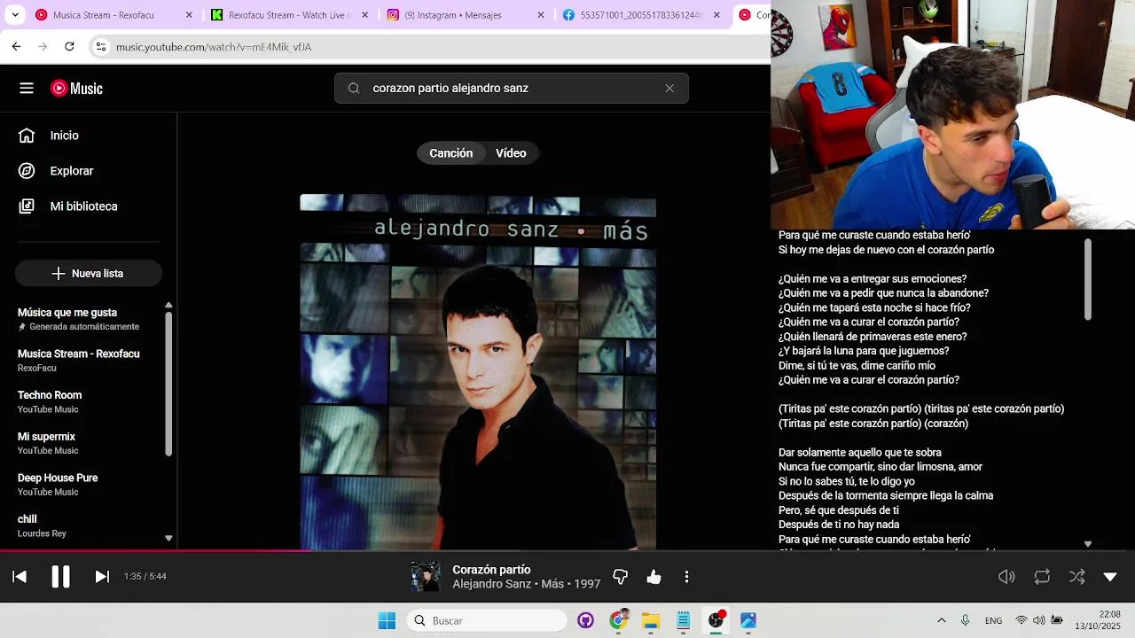Click the lyrics panel down arrow

coord(1087,544)
